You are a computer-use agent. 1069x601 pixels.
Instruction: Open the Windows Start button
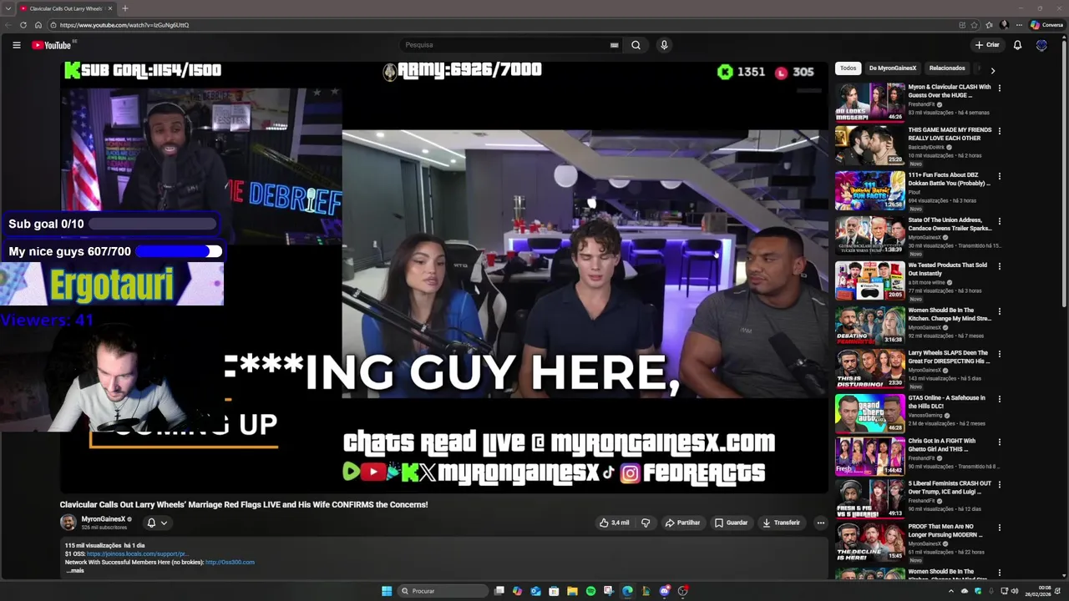pos(387,591)
